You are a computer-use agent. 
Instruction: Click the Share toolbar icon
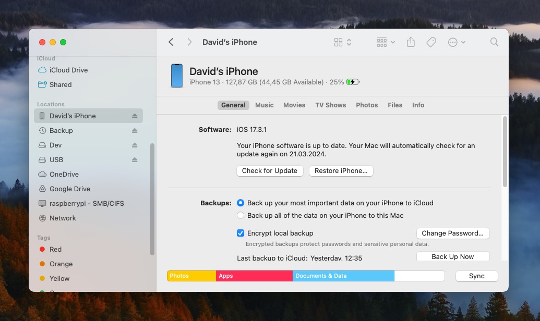(411, 42)
